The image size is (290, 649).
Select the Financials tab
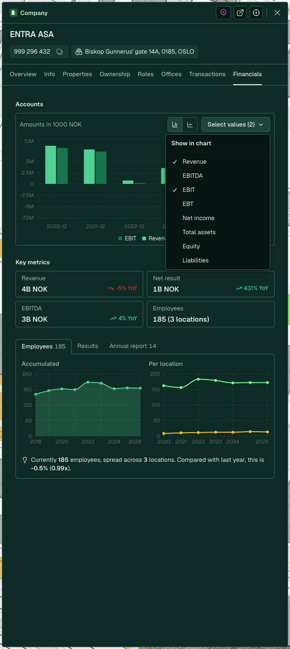pyautogui.click(x=247, y=74)
